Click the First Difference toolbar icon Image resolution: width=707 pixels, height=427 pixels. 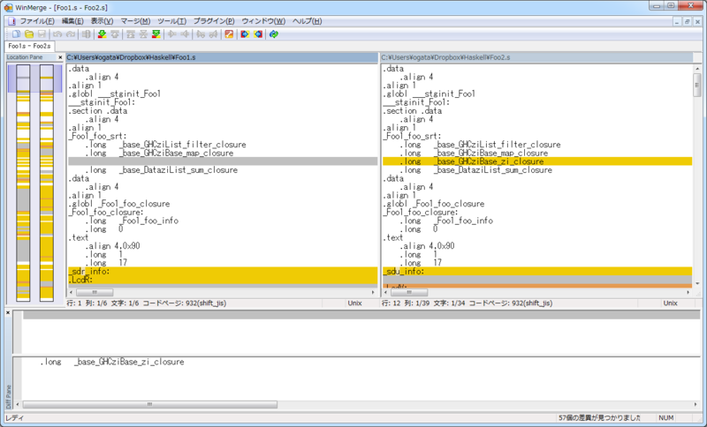coord(130,34)
